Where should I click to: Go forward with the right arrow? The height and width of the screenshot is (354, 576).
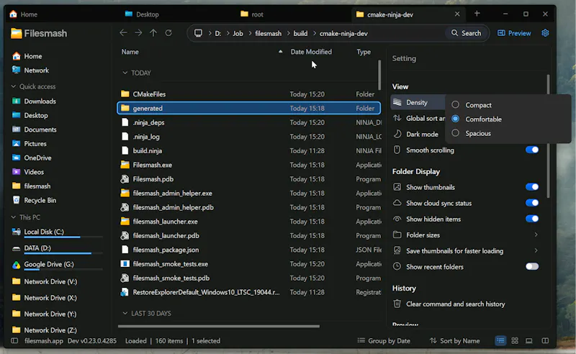coord(138,33)
